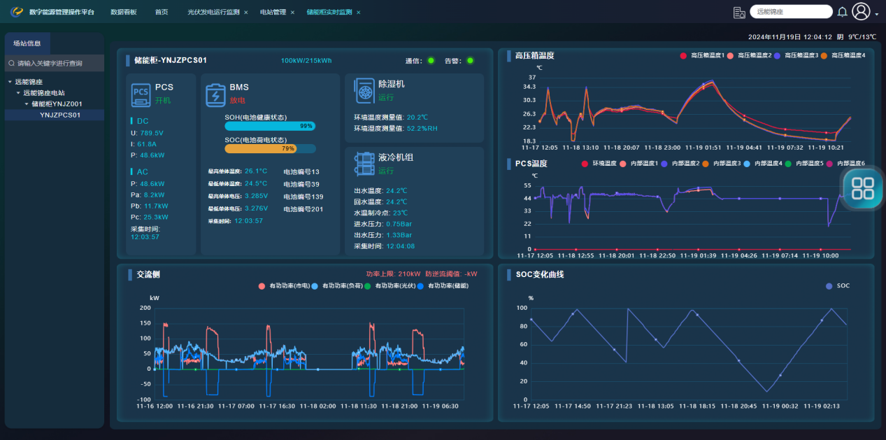Open the floating four-square app grid button
Viewport: 886px width, 440px height.
tap(864, 188)
